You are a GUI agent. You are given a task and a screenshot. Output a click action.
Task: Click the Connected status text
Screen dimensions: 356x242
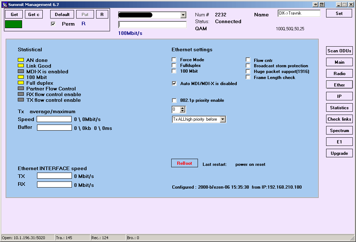click(228, 22)
